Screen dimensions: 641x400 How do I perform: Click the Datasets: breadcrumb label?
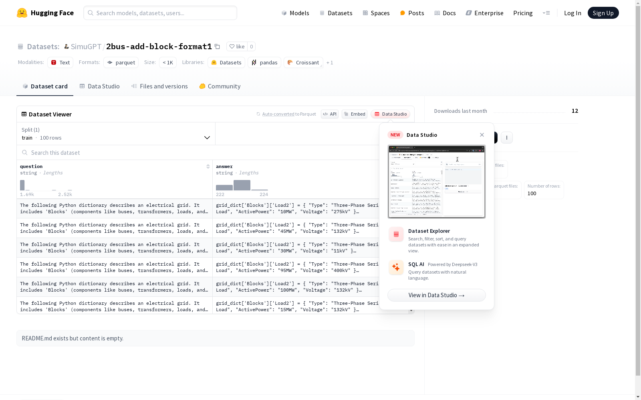coord(43,46)
